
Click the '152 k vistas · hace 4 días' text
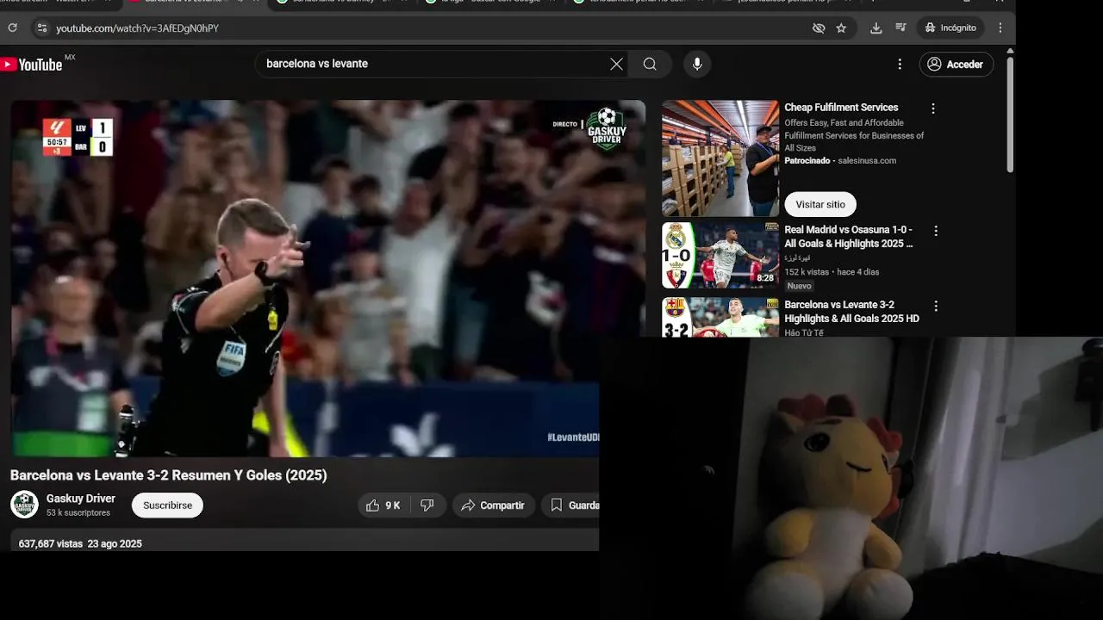coord(832,272)
